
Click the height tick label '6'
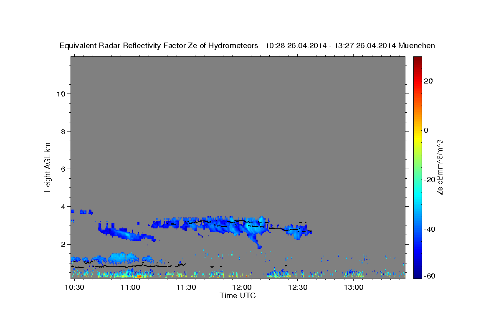click(x=63, y=169)
